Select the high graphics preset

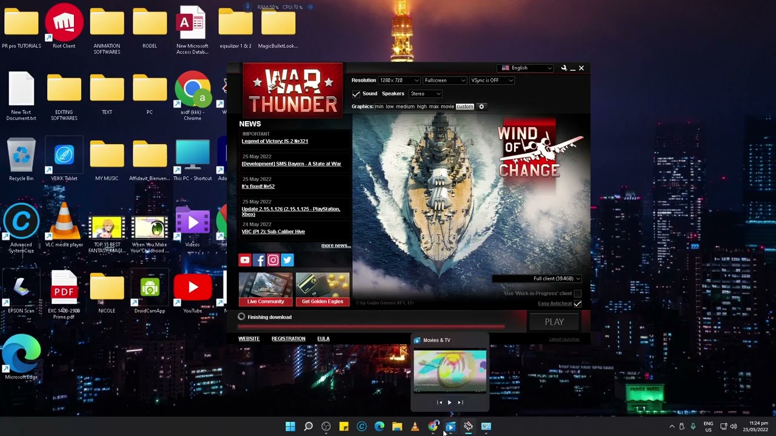click(x=422, y=107)
